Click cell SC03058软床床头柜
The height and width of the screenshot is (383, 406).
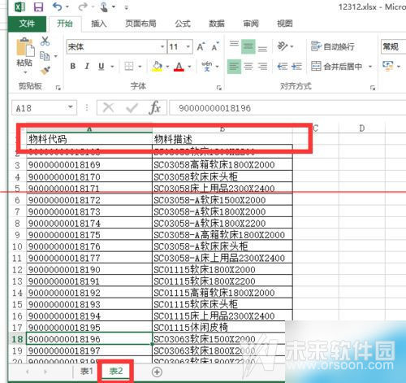point(222,176)
